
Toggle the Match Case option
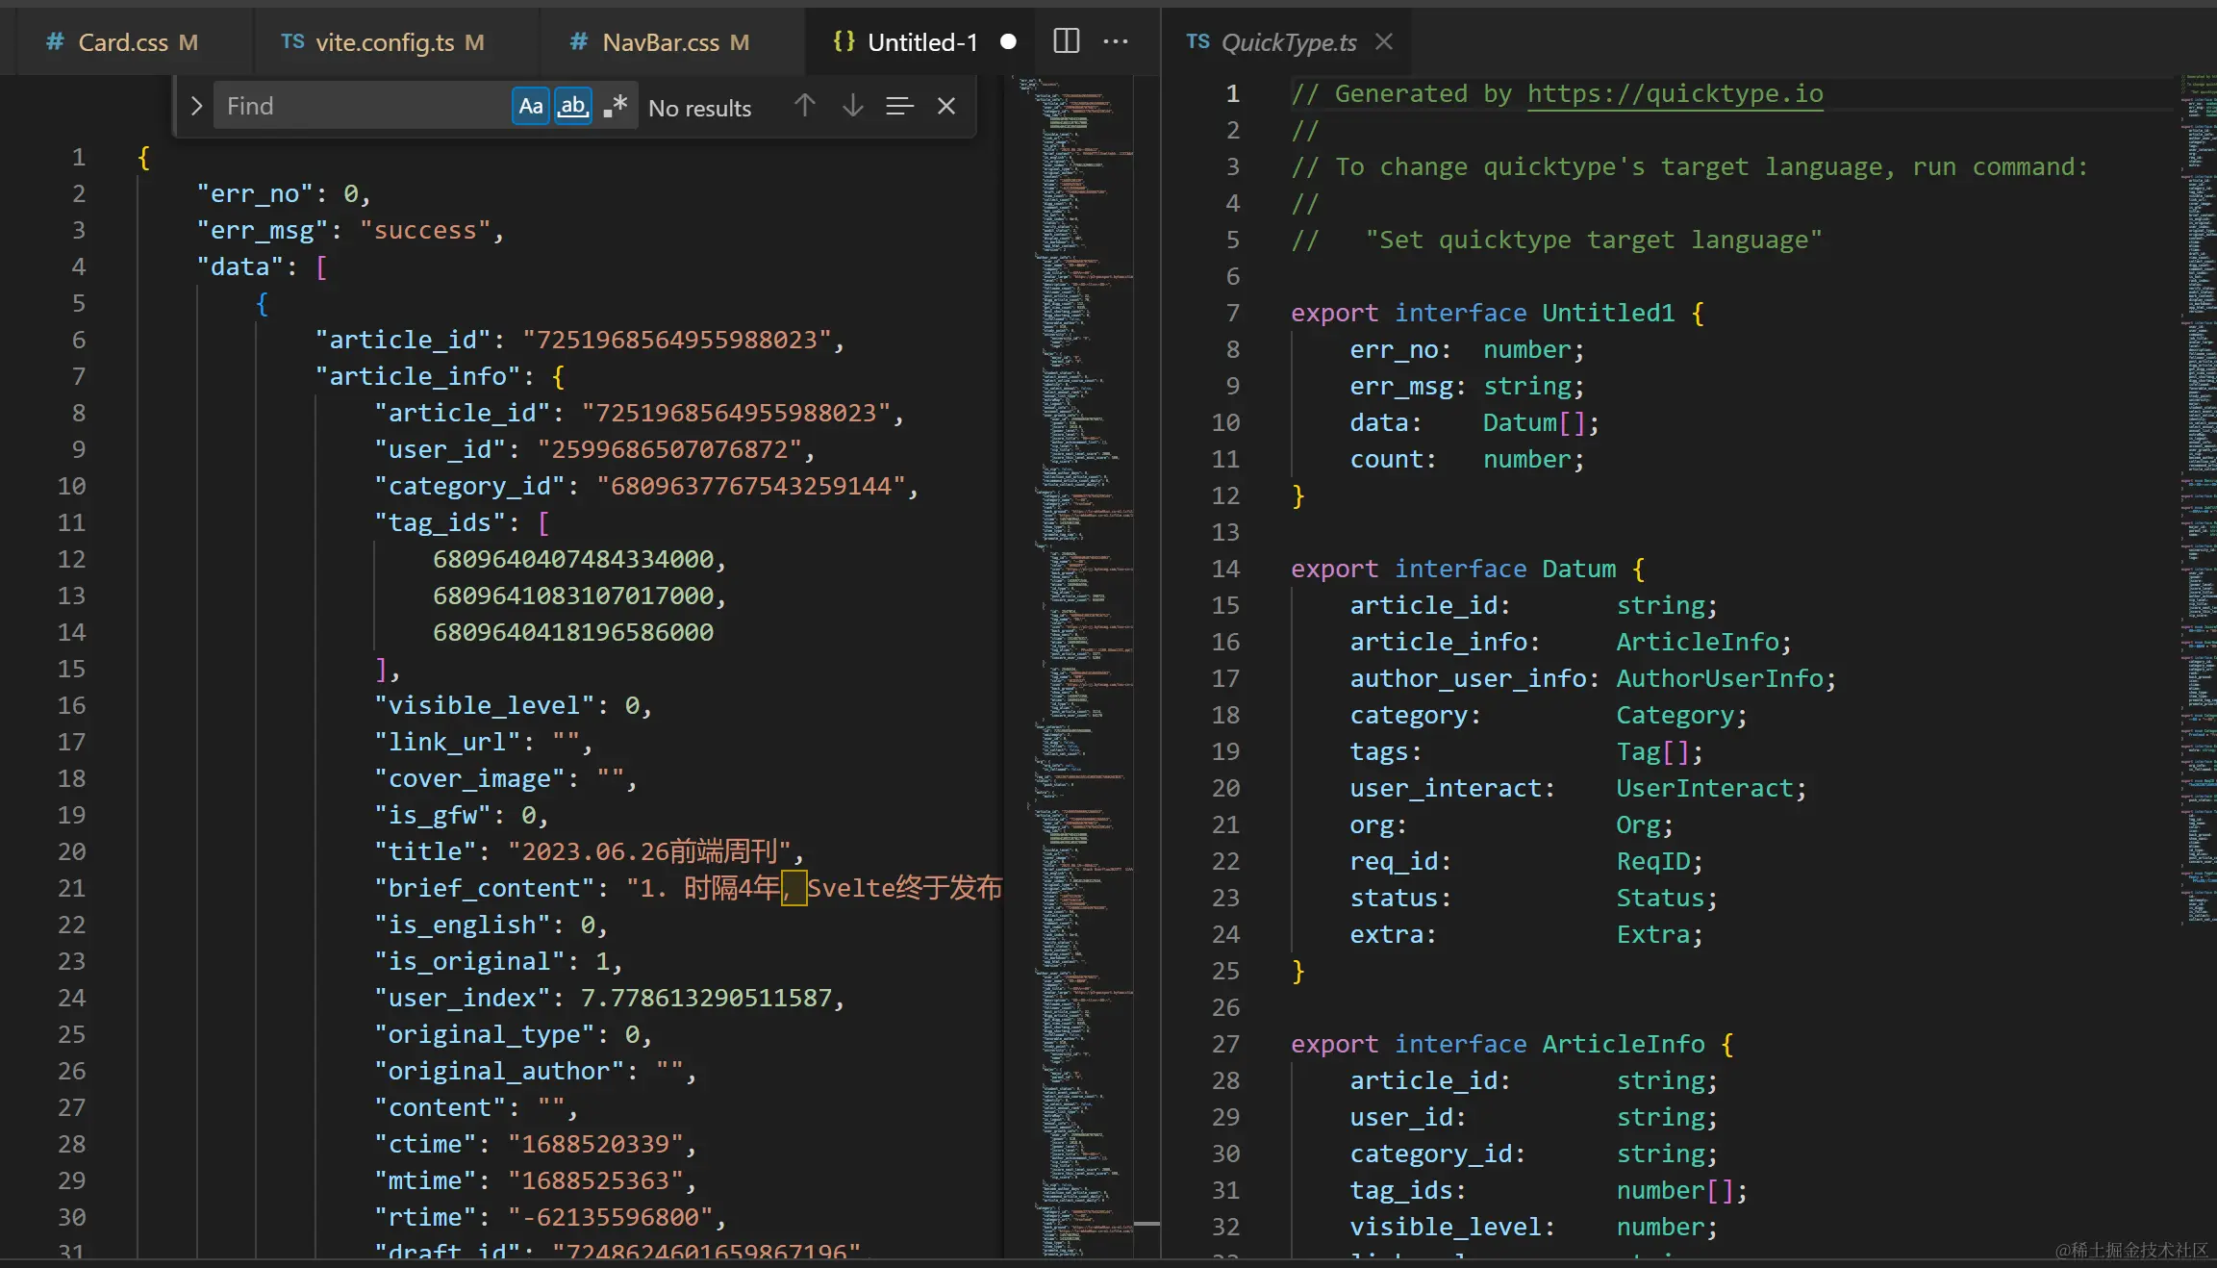pyautogui.click(x=530, y=106)
